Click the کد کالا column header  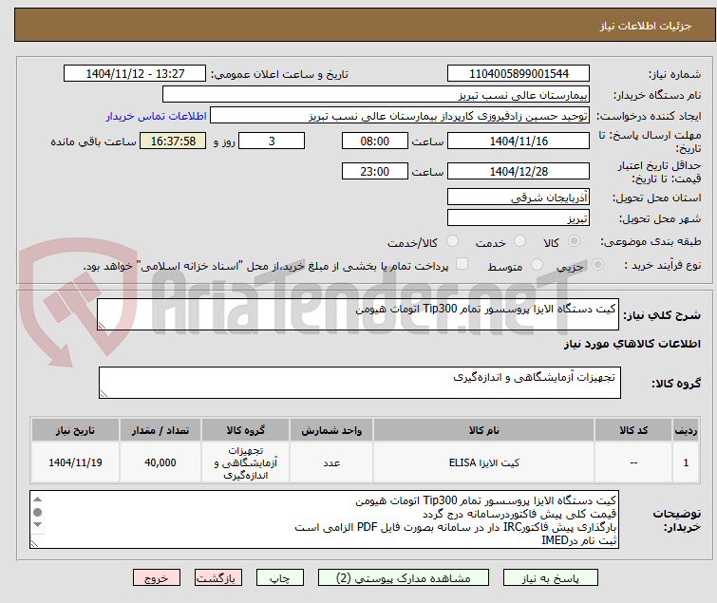point(633,430)
